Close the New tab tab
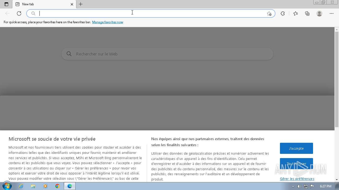Viewport: 339px width, 190px height. tap(72, 4)
